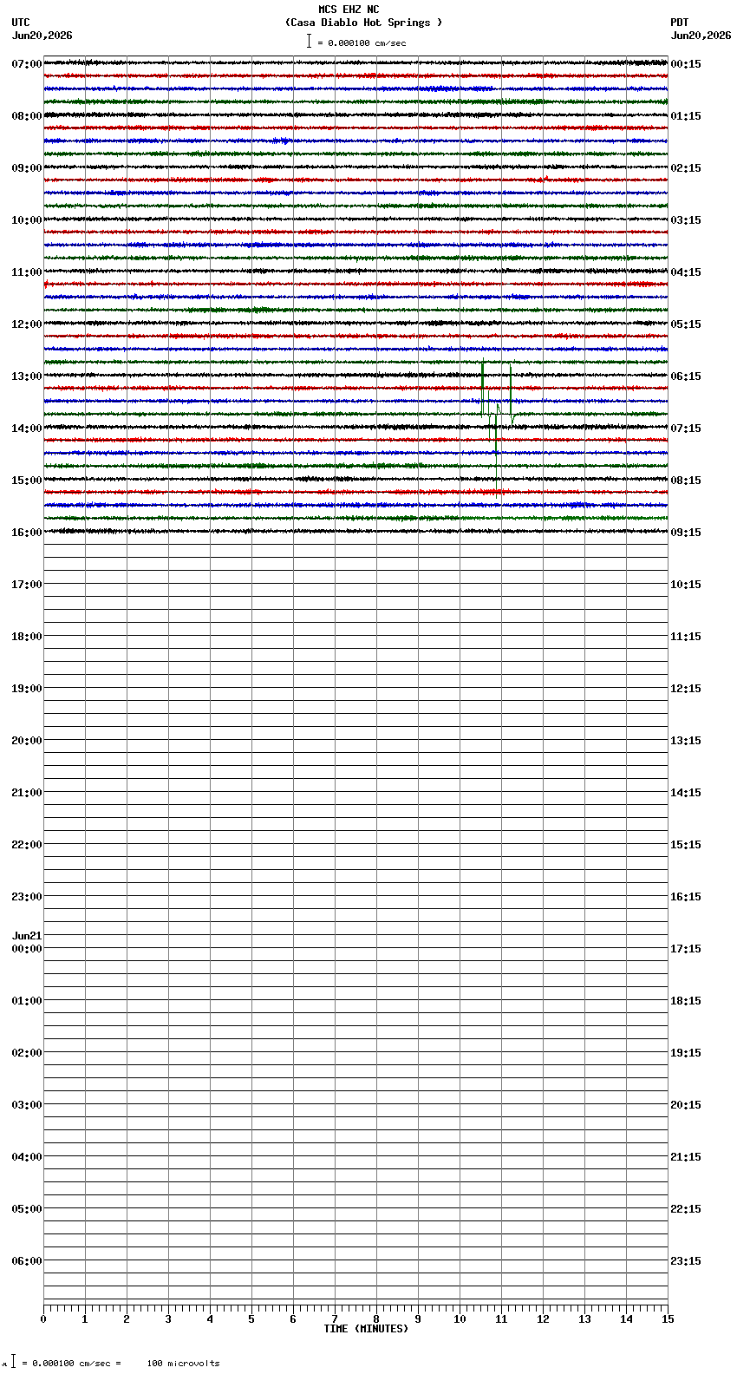Click the 15:00 UTC time label

point(27,481)
